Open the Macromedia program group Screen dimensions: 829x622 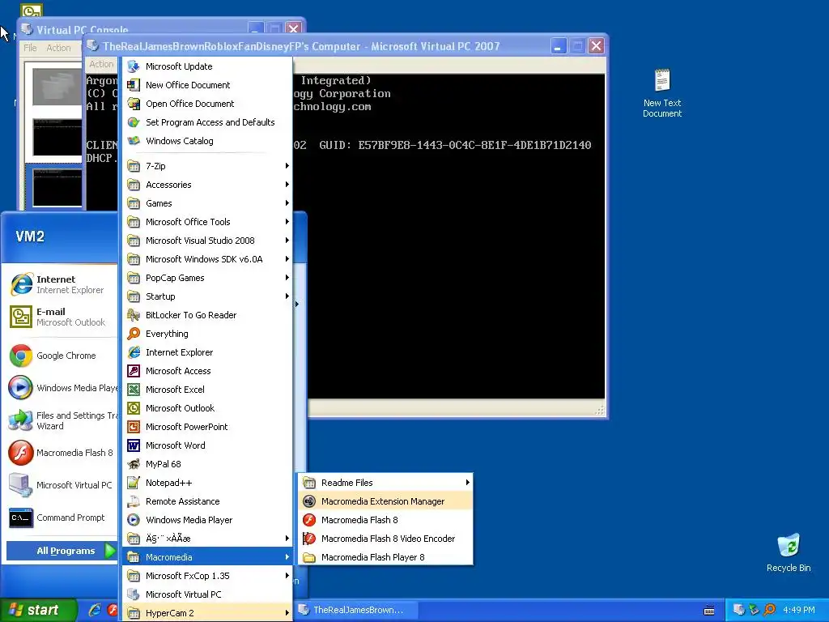click(x=207, y=557)
